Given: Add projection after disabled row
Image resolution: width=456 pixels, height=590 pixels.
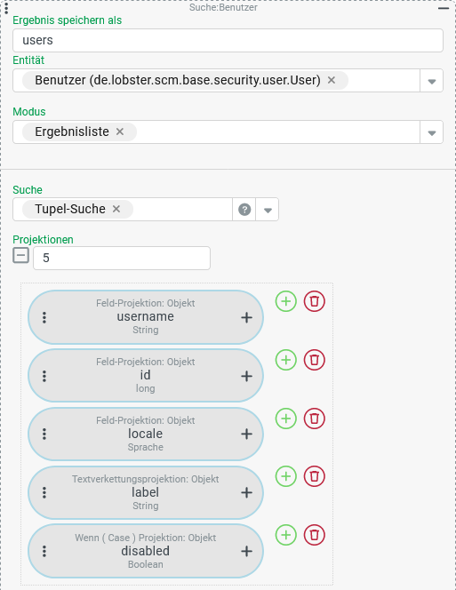Looking at the screenshot, I should (x=286, y=535).
